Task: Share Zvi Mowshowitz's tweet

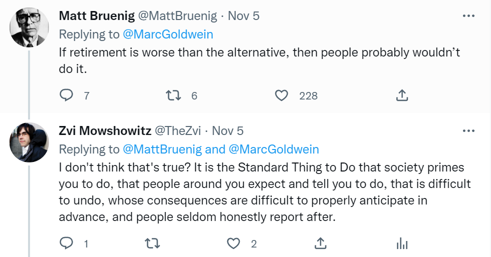Action: point(320,243)
